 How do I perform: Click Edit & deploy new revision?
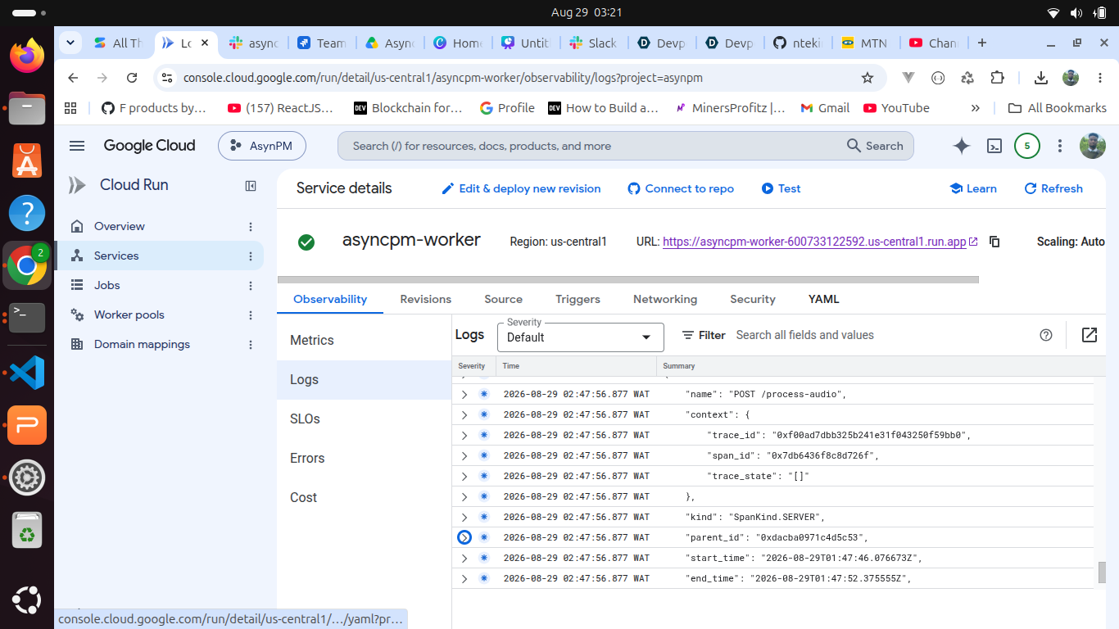pyautogui.click(x=521, y=188)
